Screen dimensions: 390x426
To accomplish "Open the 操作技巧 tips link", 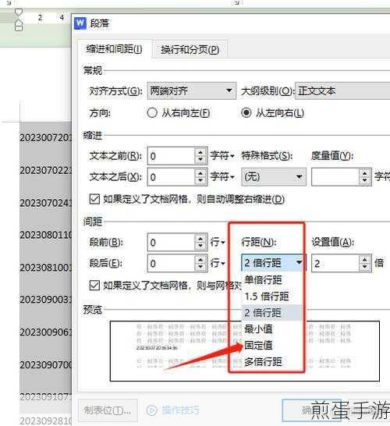I will coord(181,410).
